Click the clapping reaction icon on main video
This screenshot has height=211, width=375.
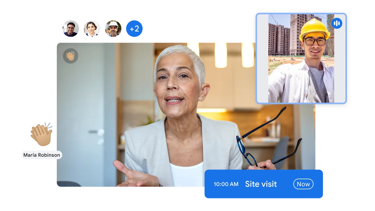coord(70,56)
